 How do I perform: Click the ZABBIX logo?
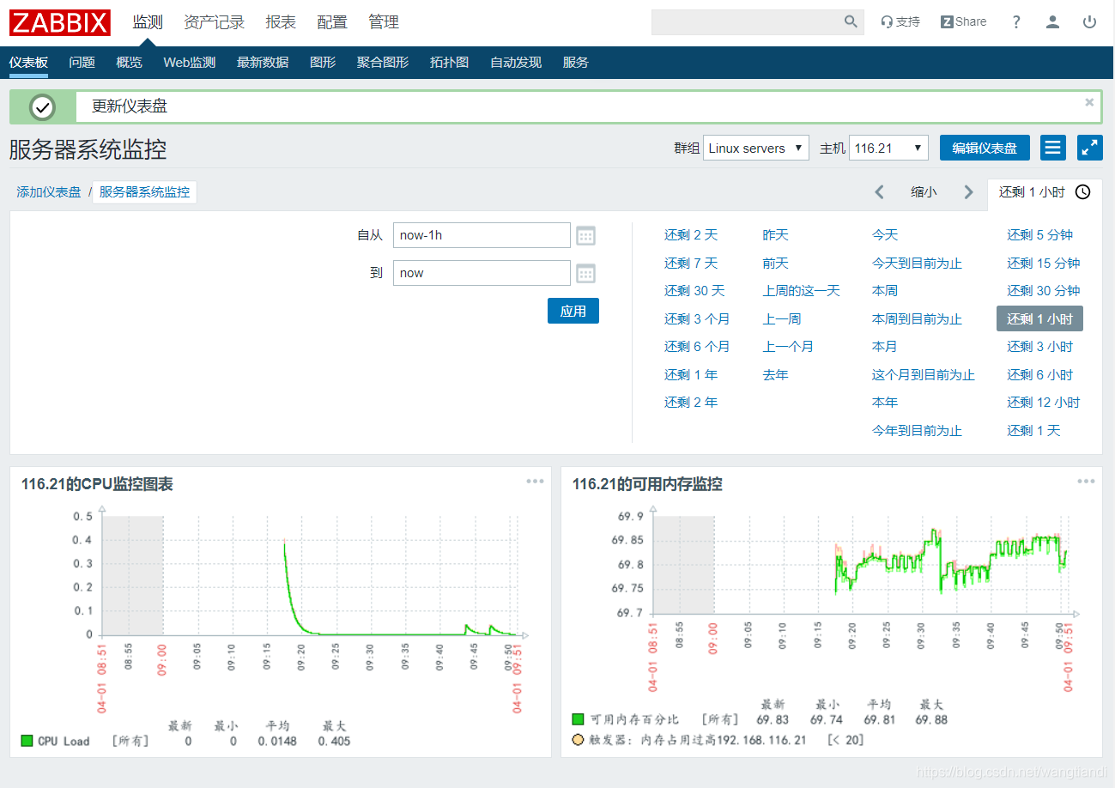(60, 22)
